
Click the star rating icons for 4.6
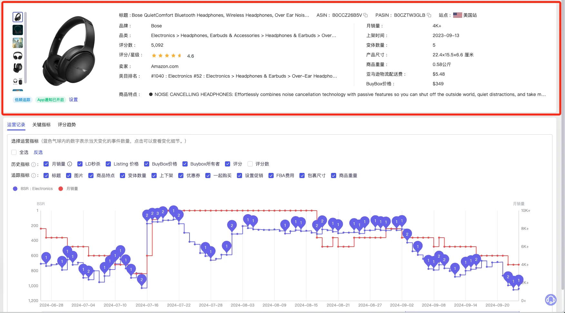pos(167,56)
